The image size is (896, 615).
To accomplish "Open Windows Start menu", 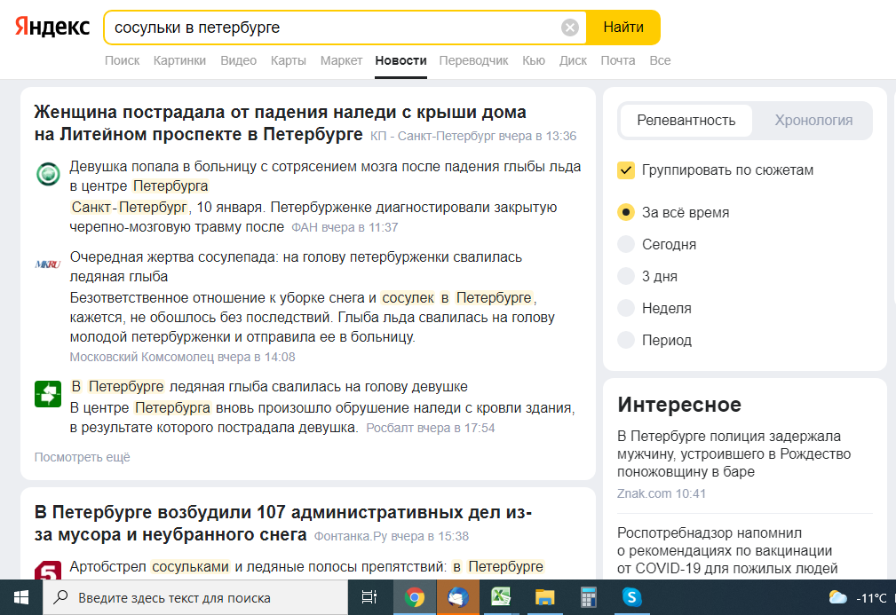I will pos(21,597).
